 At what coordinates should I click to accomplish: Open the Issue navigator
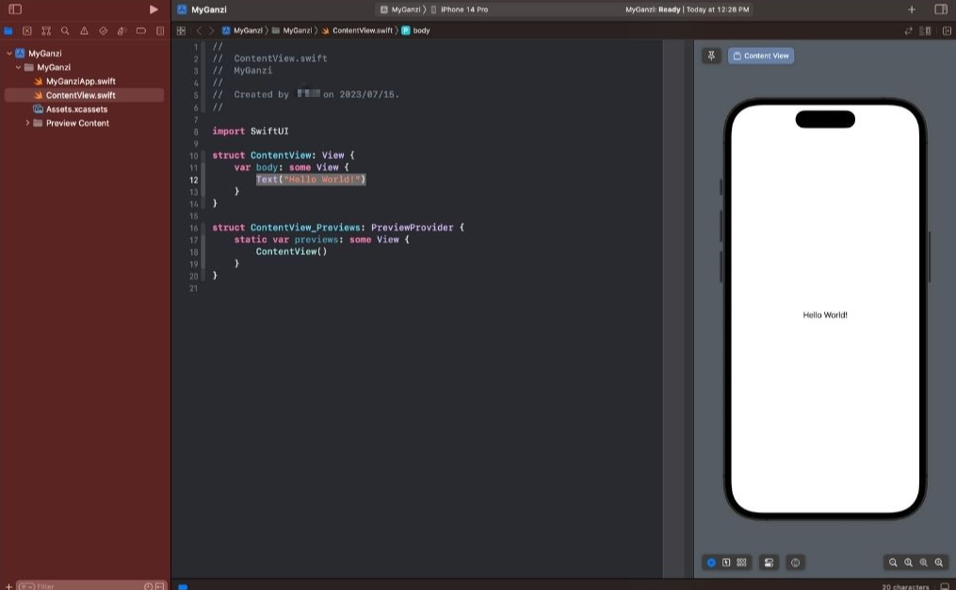click(x=84, y=30)
